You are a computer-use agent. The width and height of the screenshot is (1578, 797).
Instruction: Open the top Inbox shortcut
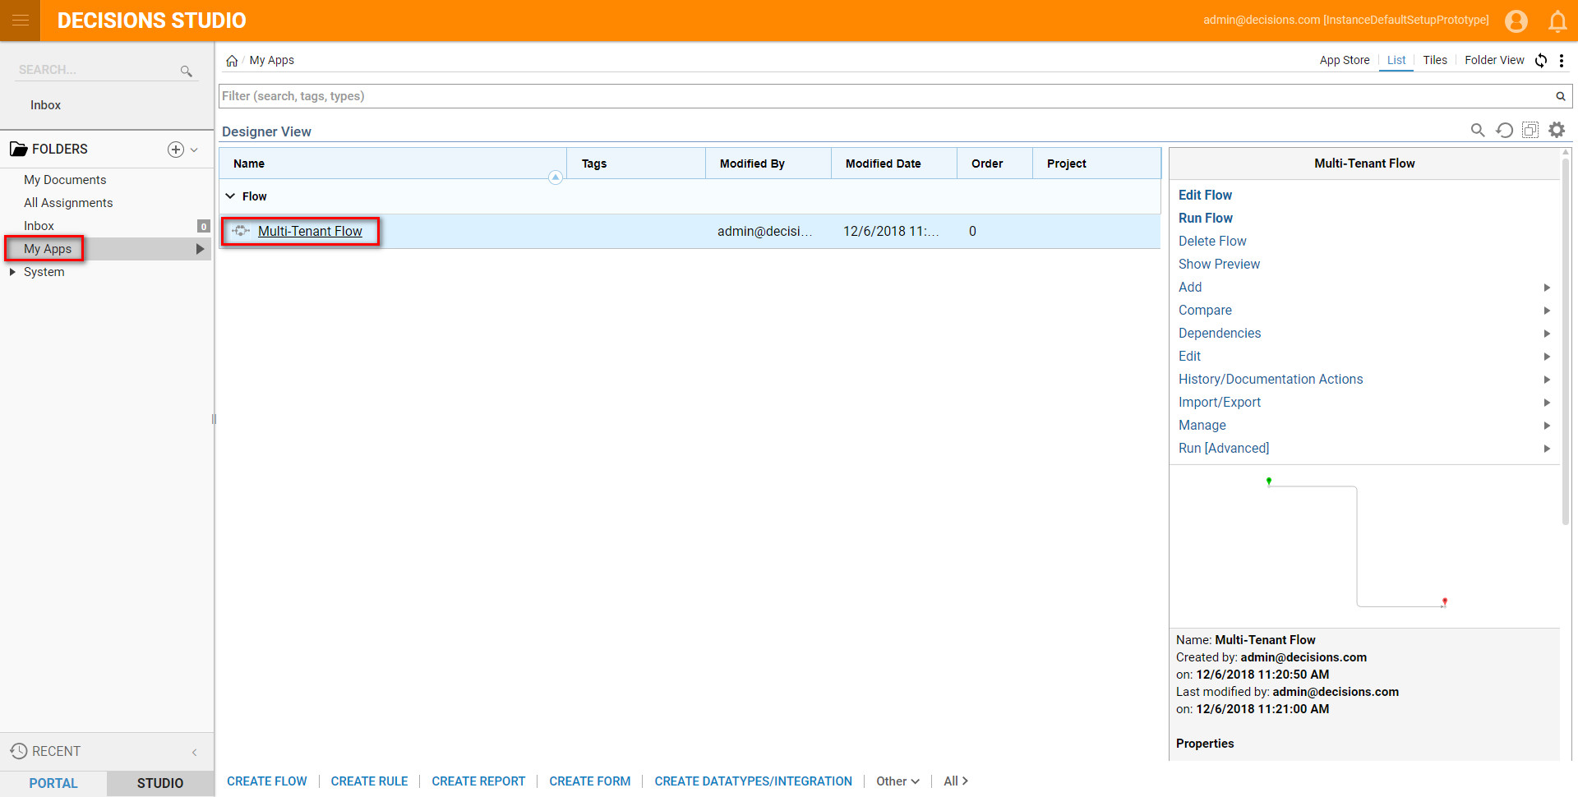click(45, 105)
